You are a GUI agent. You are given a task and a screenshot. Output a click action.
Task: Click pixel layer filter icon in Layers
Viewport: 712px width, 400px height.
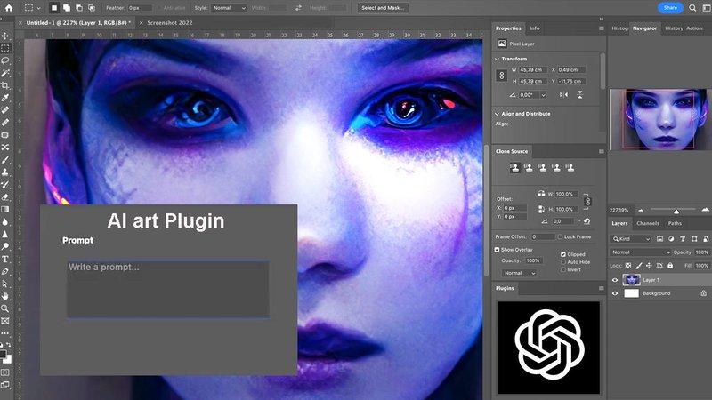659,238
